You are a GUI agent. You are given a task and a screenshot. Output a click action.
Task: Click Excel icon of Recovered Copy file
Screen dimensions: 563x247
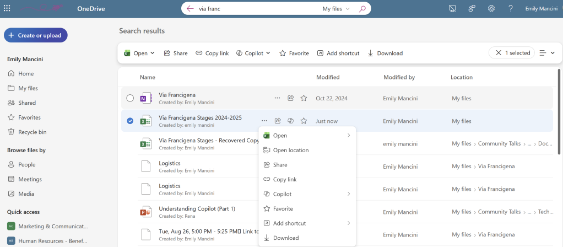point(145,144)
